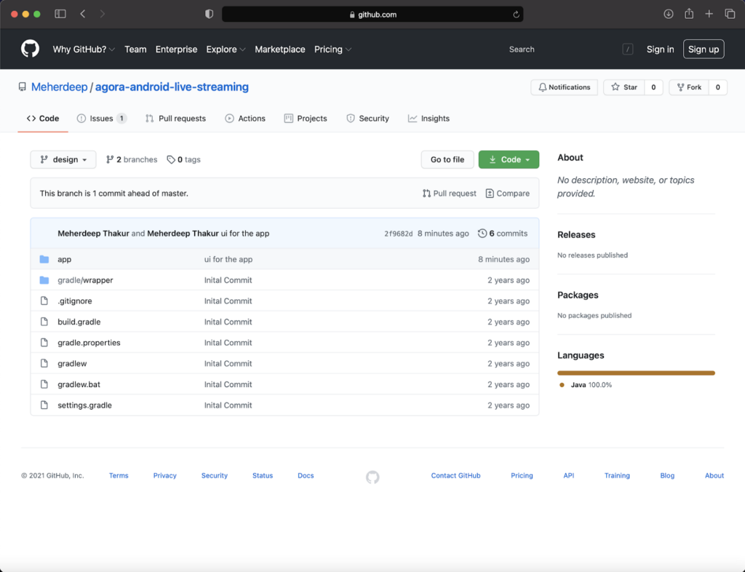Click the footer GitHub logo
Image resolution: width=745 pixels, height=572 pixels.
coord(372,477)
